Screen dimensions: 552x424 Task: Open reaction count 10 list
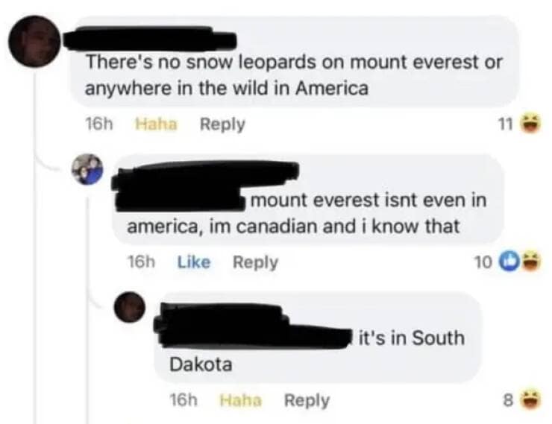click(x=483, y=262)
